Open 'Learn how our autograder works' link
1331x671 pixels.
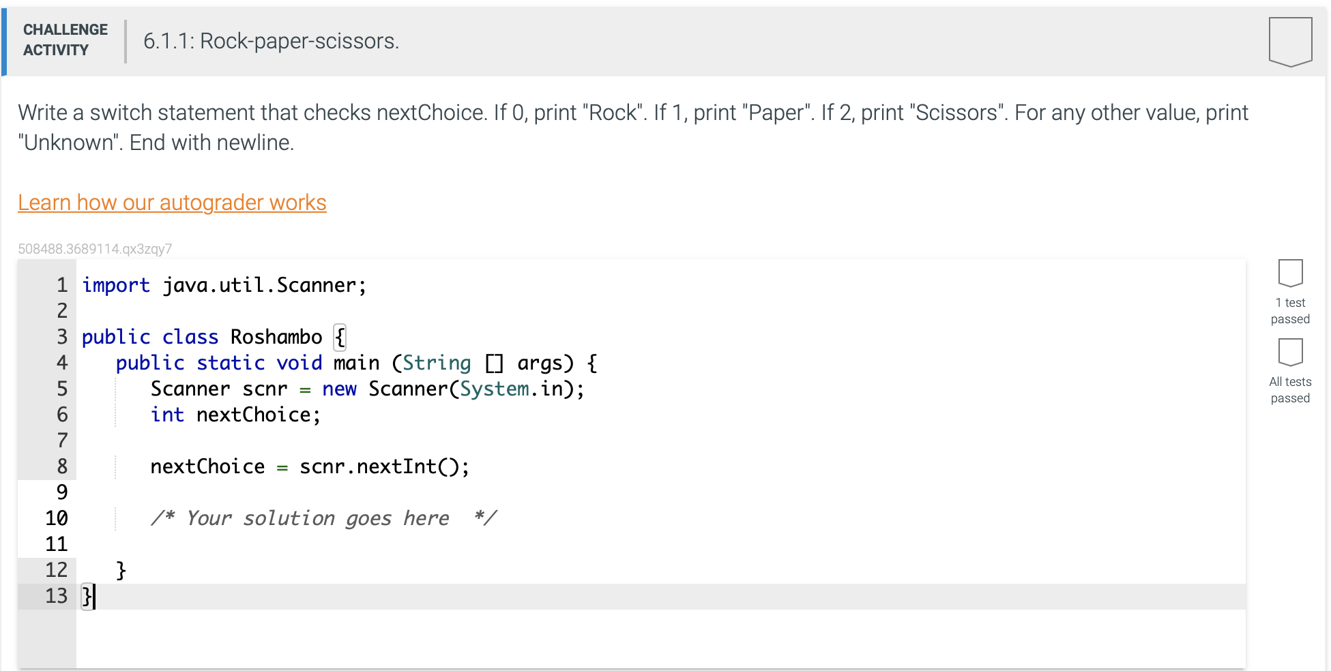(x=172, y=203)
